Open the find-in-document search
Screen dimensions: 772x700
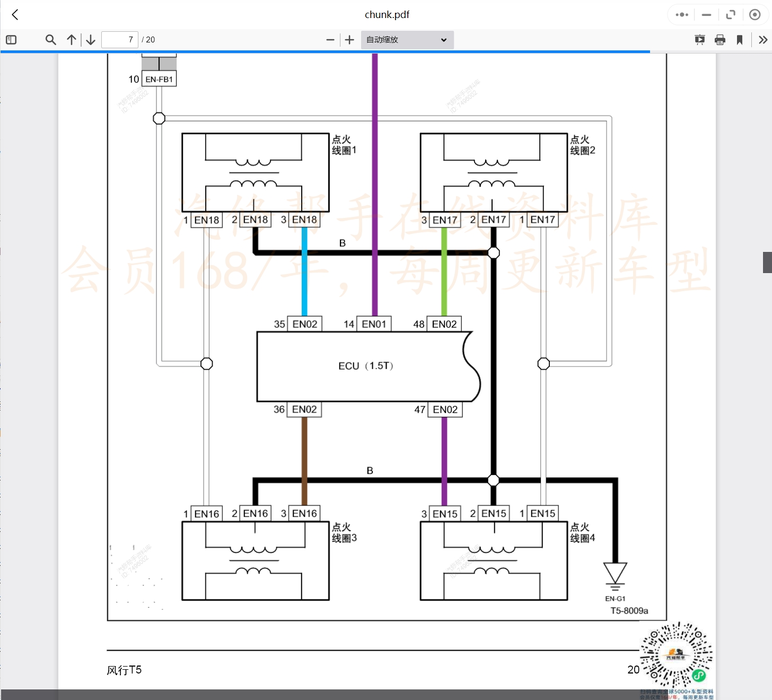tap(50, 40)
